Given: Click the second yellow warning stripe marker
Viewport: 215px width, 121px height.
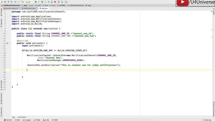Looking at the screenshot, I should (x=211, y=37).
